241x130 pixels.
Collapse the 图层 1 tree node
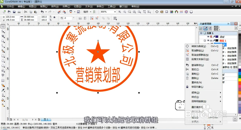[205, 41]
